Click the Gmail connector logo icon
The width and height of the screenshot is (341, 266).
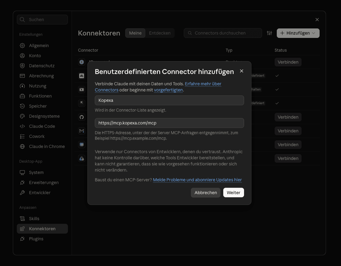pyautogui.click(x=82, y=131)
